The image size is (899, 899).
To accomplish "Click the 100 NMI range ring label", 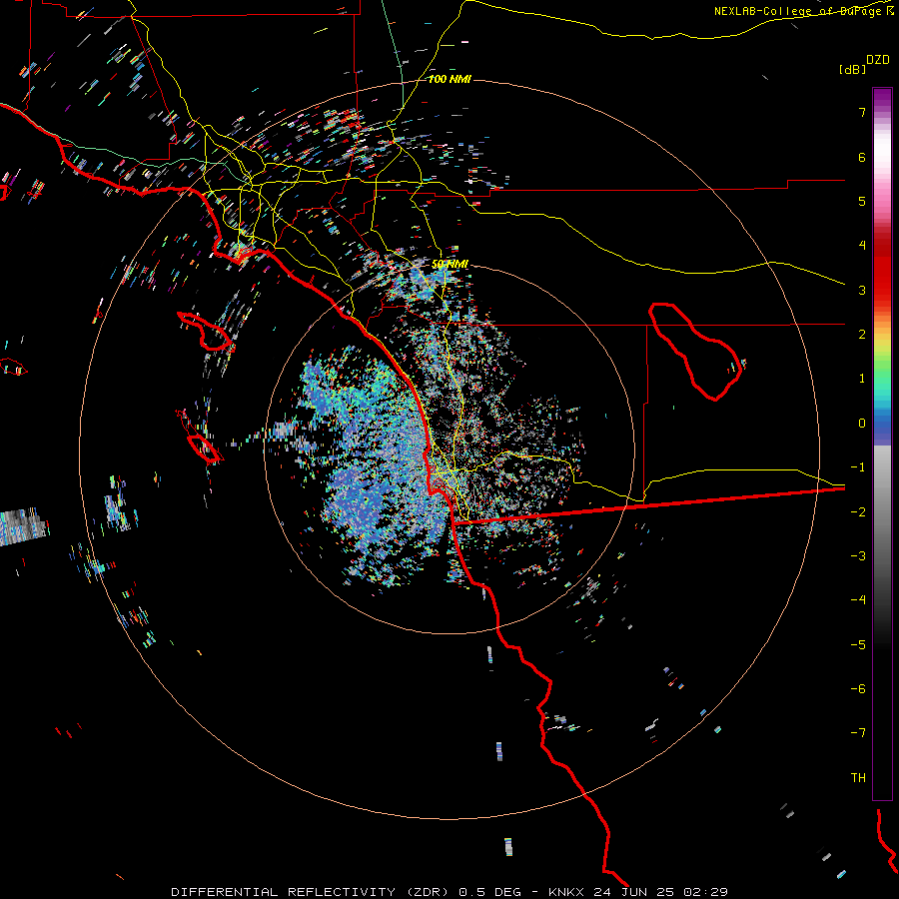I will click(x=449, y=79).
